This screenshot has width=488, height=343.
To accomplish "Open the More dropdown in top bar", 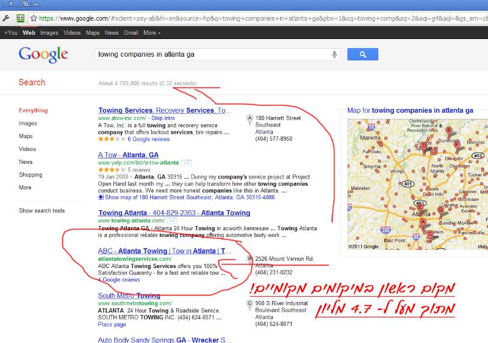I will click(x=152, y=33).
